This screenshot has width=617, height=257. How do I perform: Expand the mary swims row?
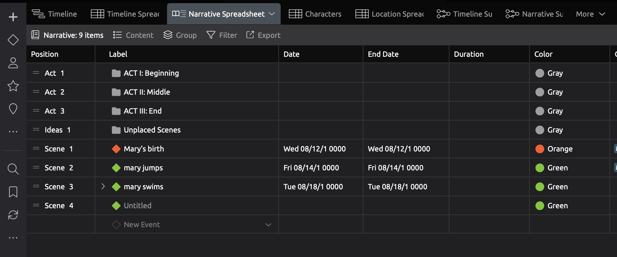(103, 186)
